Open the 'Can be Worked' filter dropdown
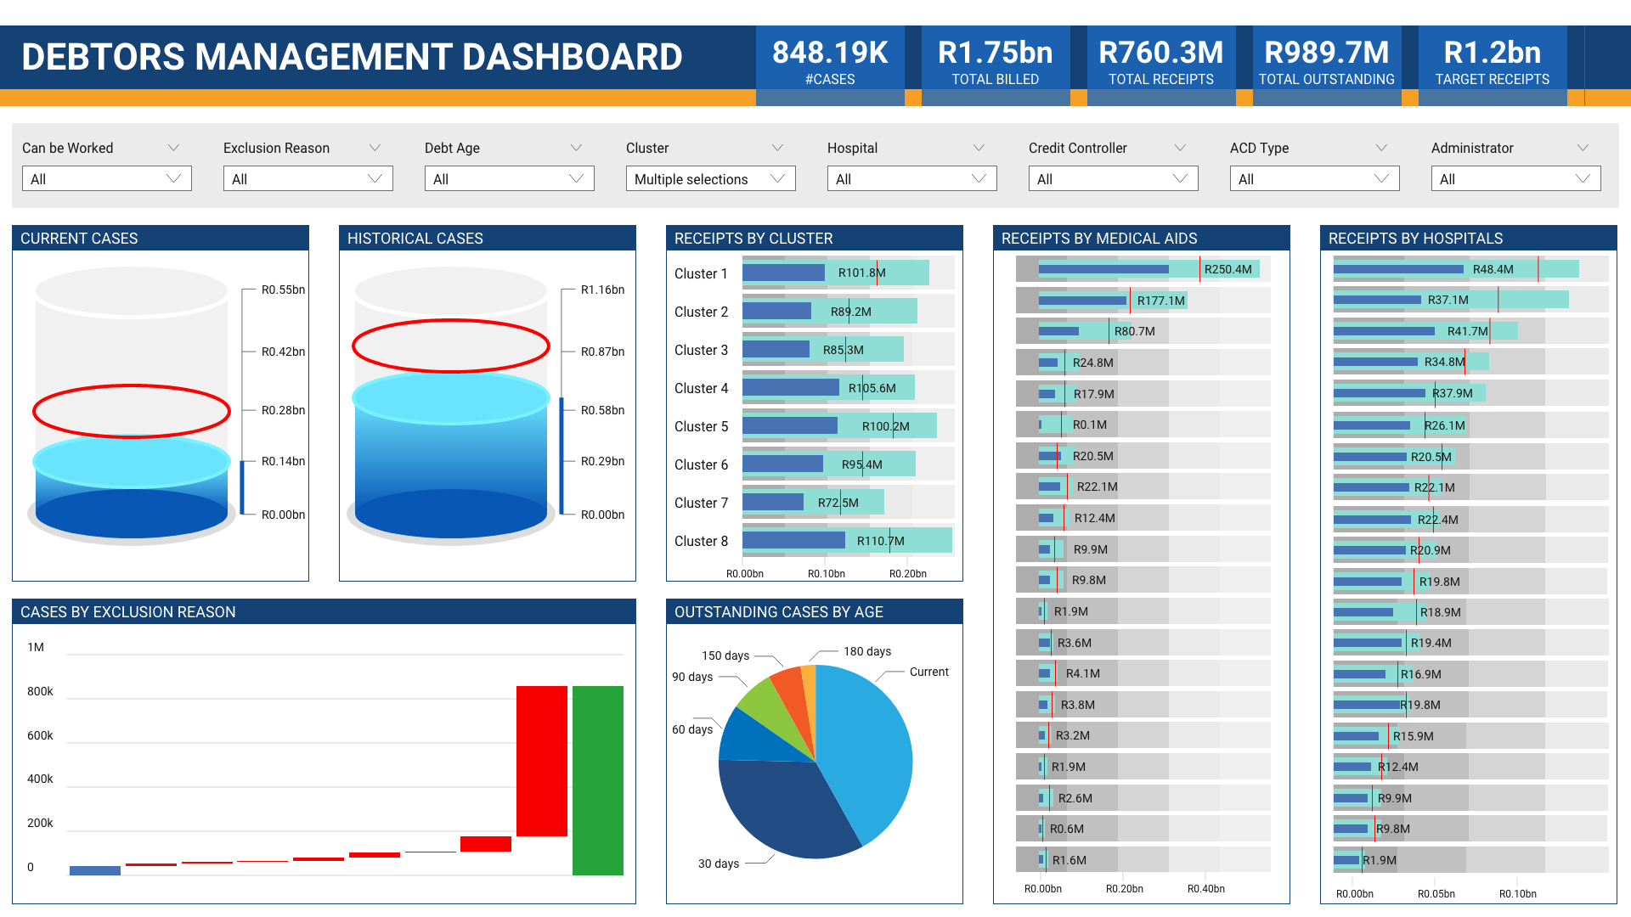 (x=106, y=178)
